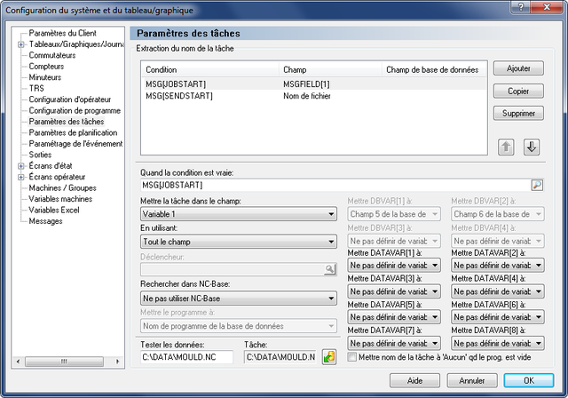The width and height of the screenshot is (568, 398).
Task: Click the Champ column header
Action: [330, 69]
